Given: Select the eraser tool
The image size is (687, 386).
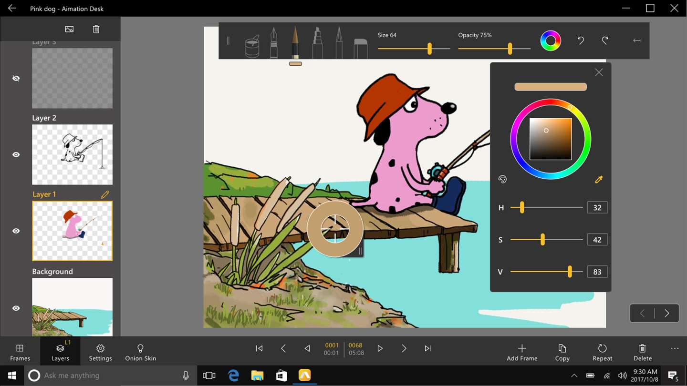Looking at the screenshot, I should click(361, 48).
